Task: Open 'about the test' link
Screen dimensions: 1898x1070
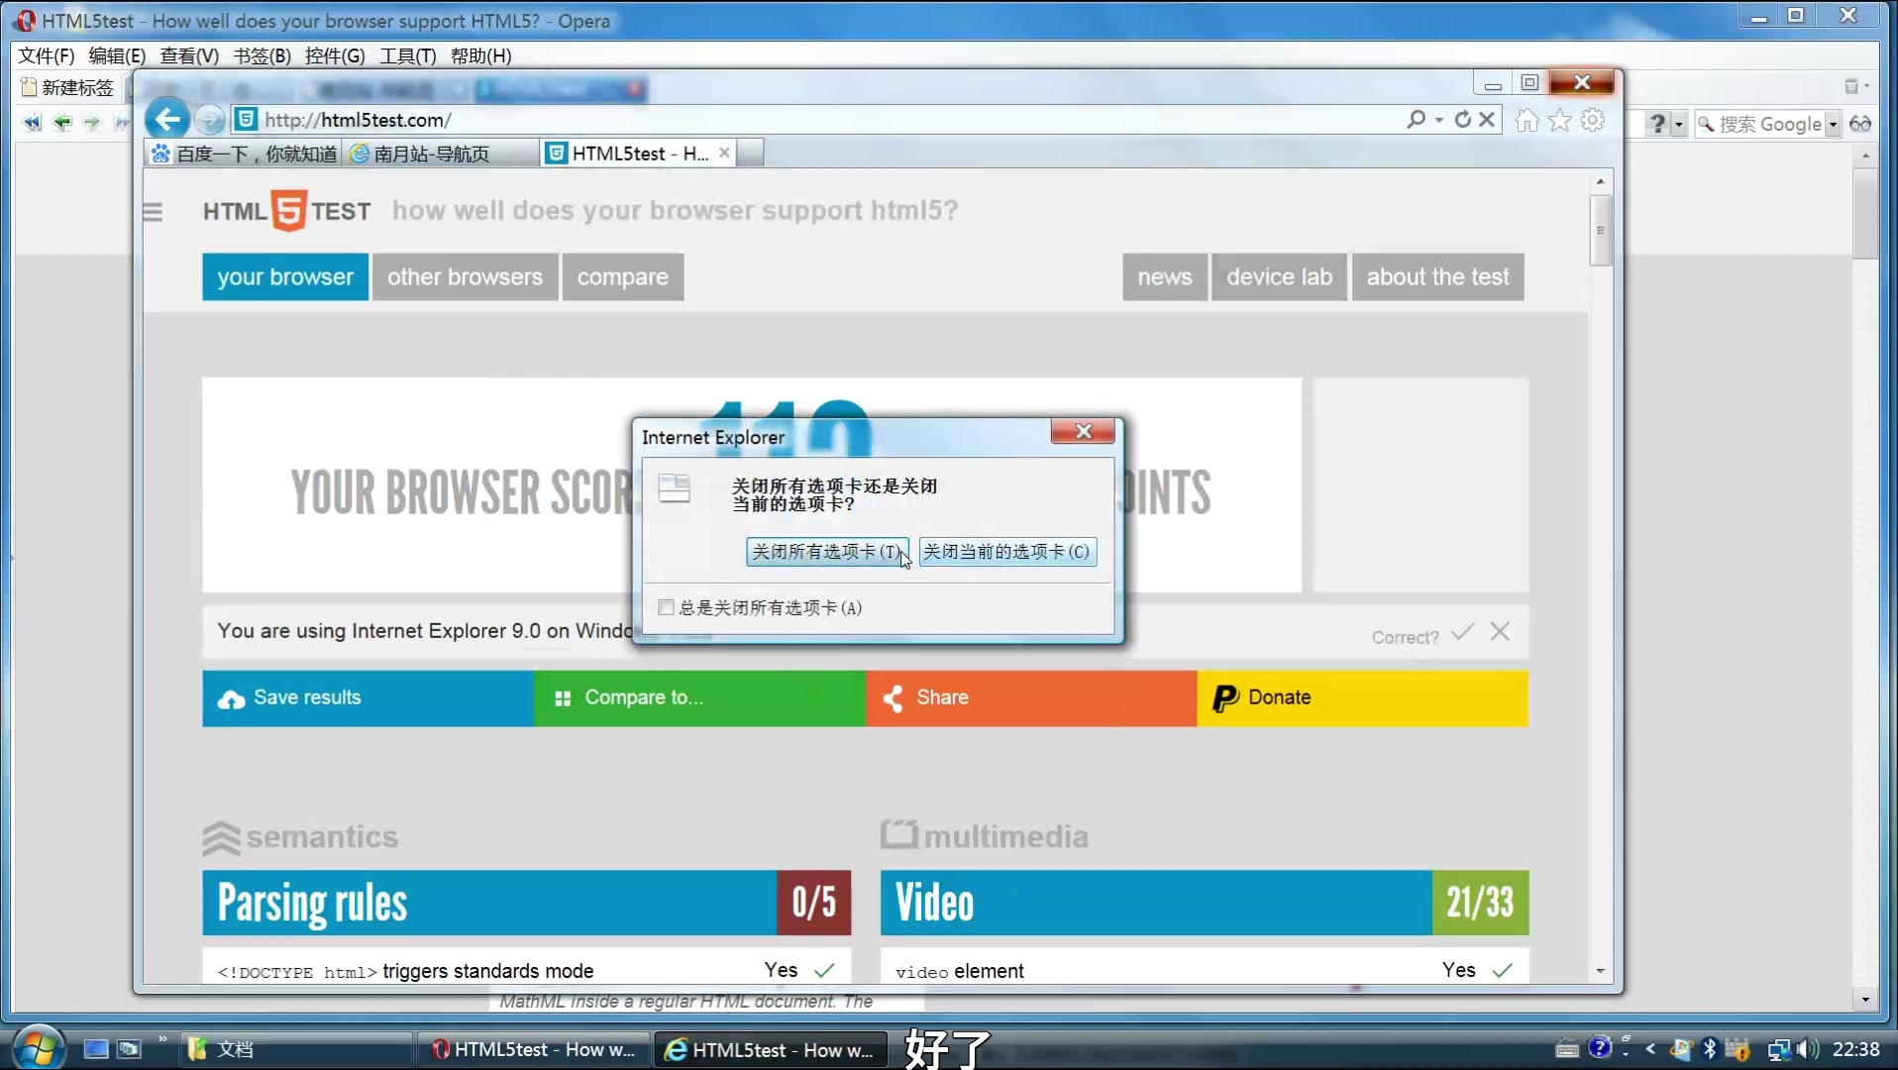Action: pyautogui.click(x=1437, y=277)
